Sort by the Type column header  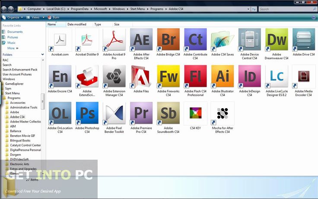click(103, 24)
